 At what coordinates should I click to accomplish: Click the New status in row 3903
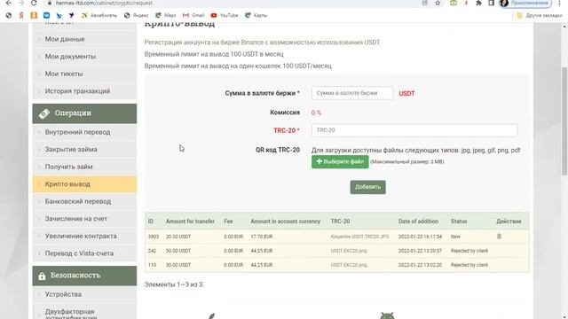coord(455,237)
